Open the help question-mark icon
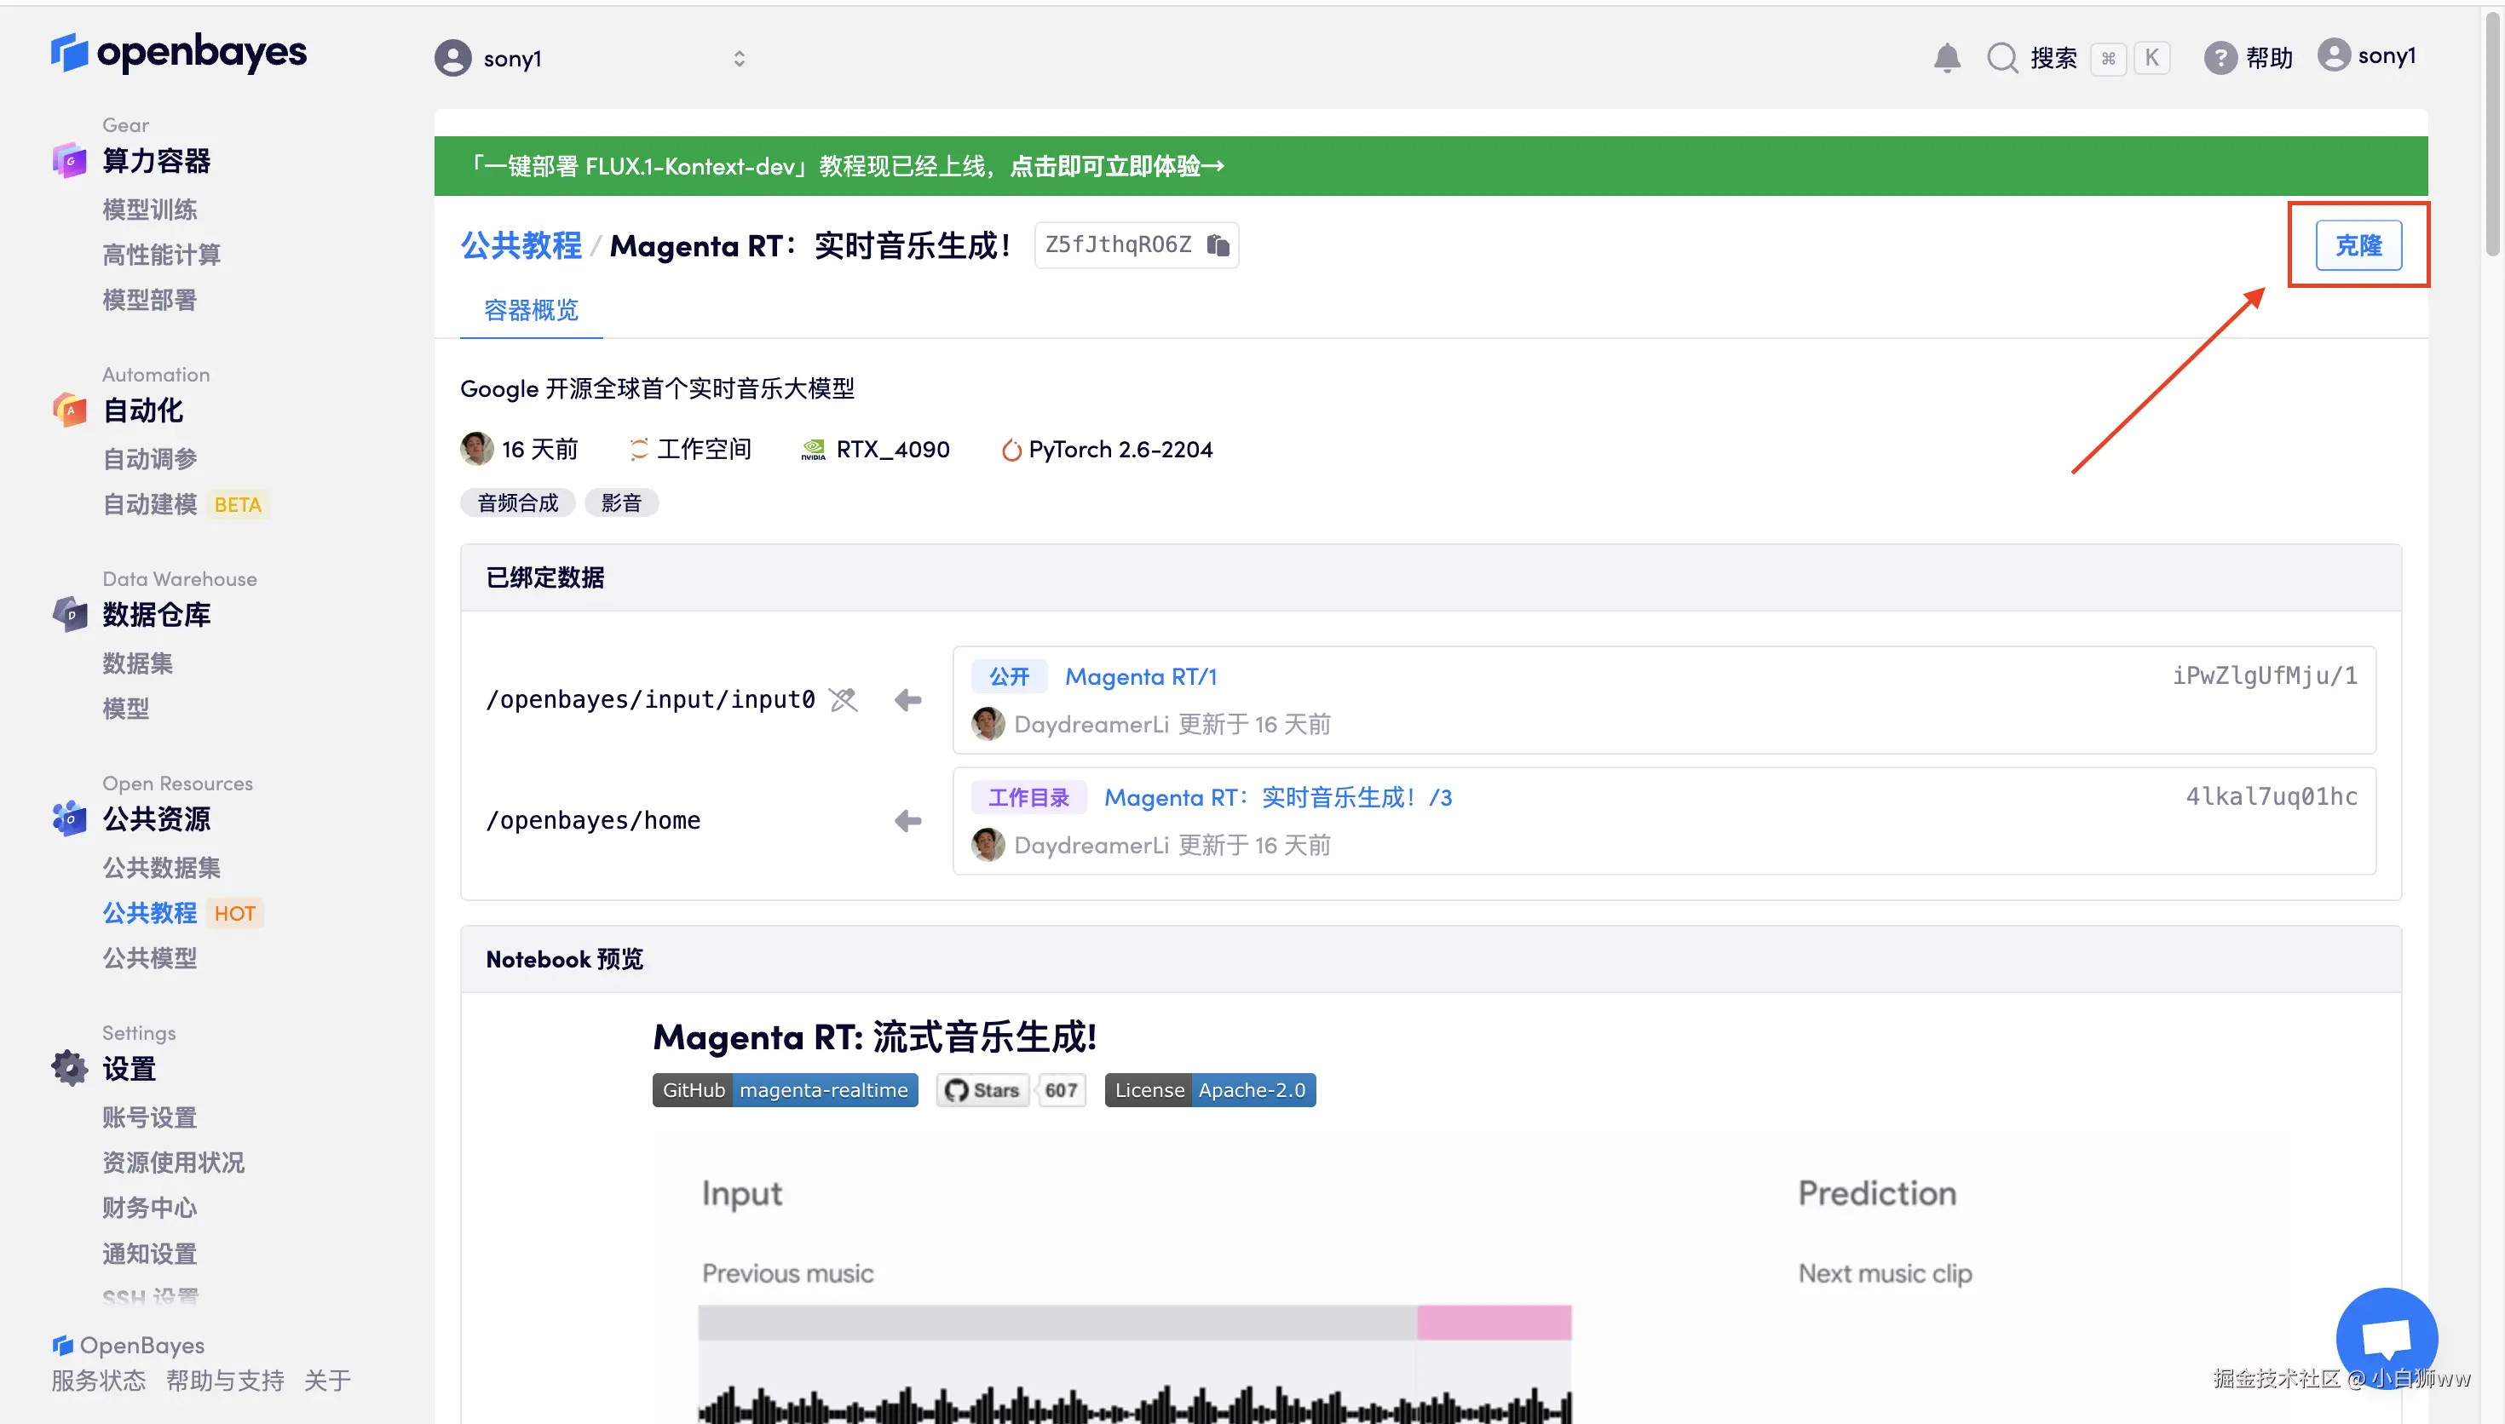The image size is (2505, 1424). (2220, 58)
